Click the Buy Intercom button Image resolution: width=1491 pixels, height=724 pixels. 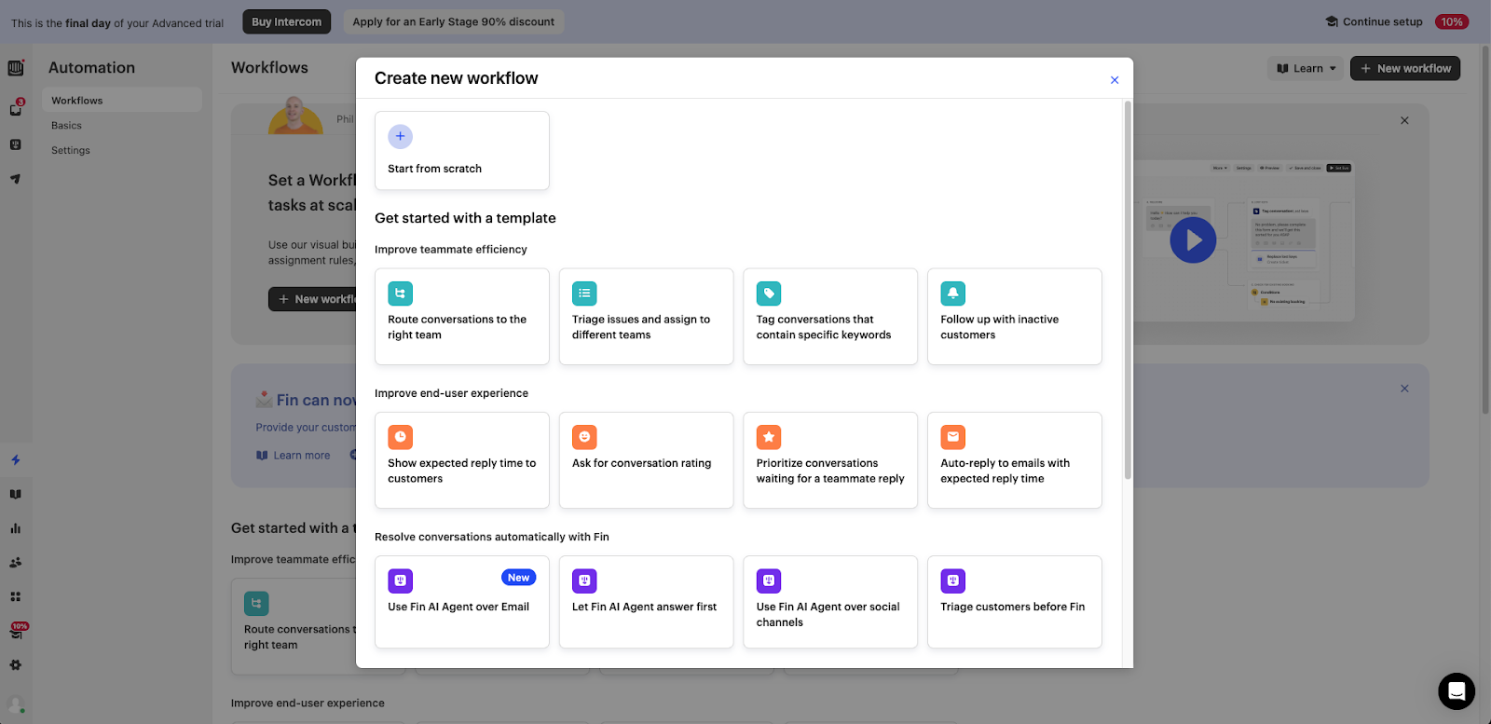coord(287,21)
